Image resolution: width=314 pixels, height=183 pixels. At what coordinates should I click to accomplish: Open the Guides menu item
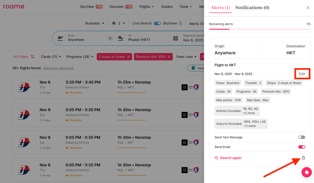167,7
